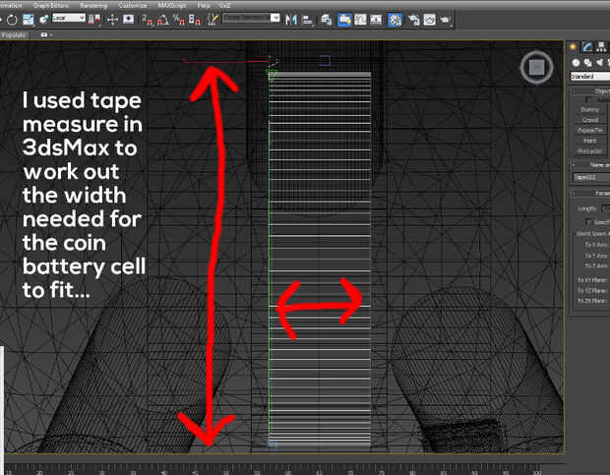Viewport: 610px width, 475px height.
Task: Toggle Spinner Snap in the toolbar
Action: (195, 20)
